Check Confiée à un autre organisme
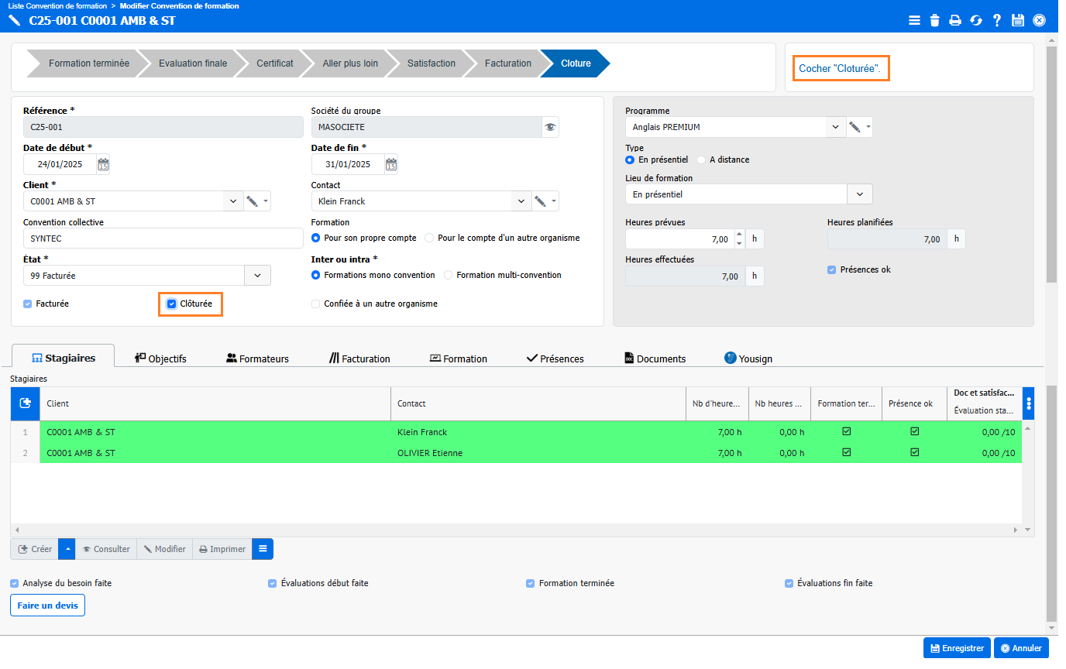The image size is (1066, 669). tap(315, 304)
